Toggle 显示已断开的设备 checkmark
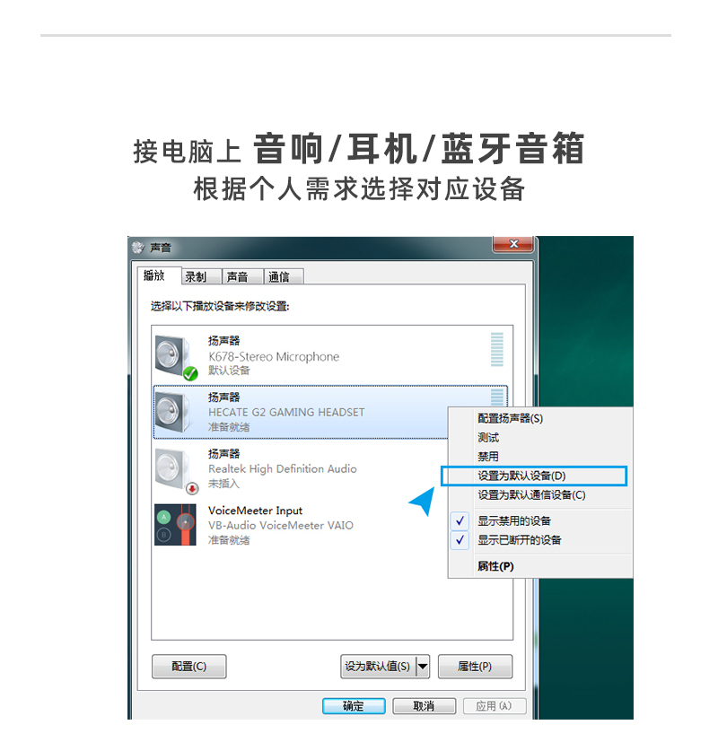This screenshot has width=718, height=751. point(460,540)
